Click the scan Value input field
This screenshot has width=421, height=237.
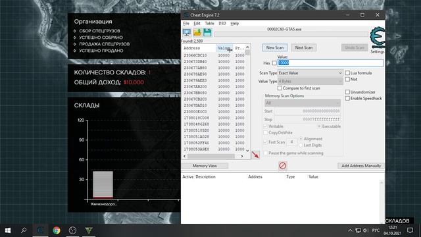330,63
